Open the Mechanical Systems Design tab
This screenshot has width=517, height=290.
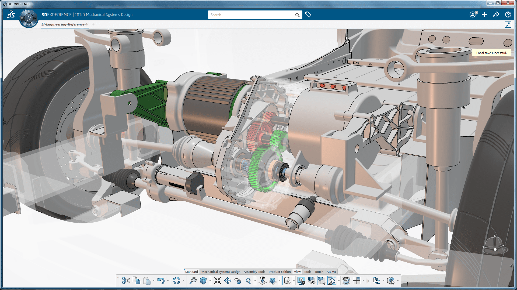221,272
